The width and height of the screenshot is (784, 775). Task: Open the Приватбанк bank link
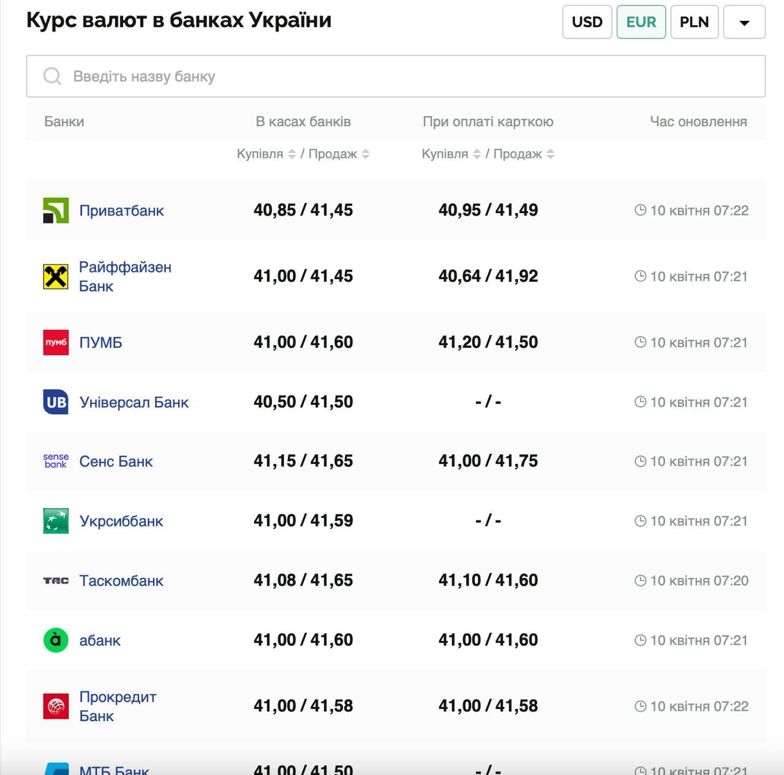coord(121,211)
